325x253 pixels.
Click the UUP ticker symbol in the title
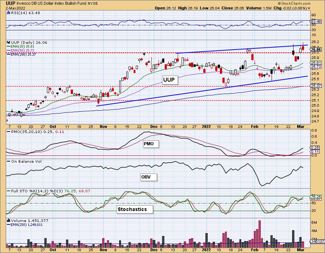(10, 3)
